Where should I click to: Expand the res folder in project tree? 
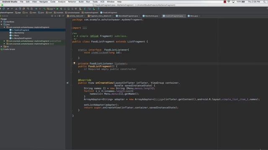coord(2,46)
